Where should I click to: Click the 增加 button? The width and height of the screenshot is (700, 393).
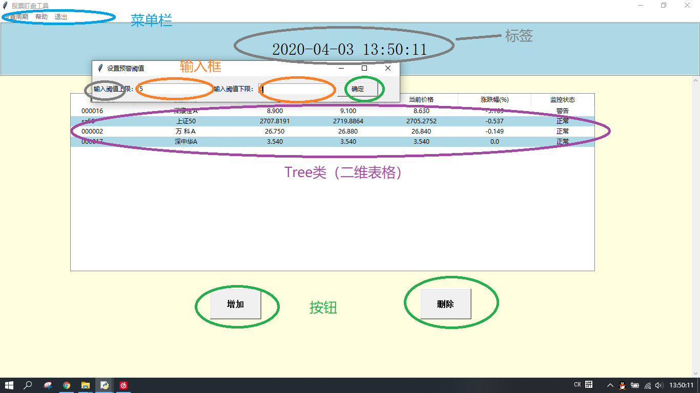(x=236, y=304)
